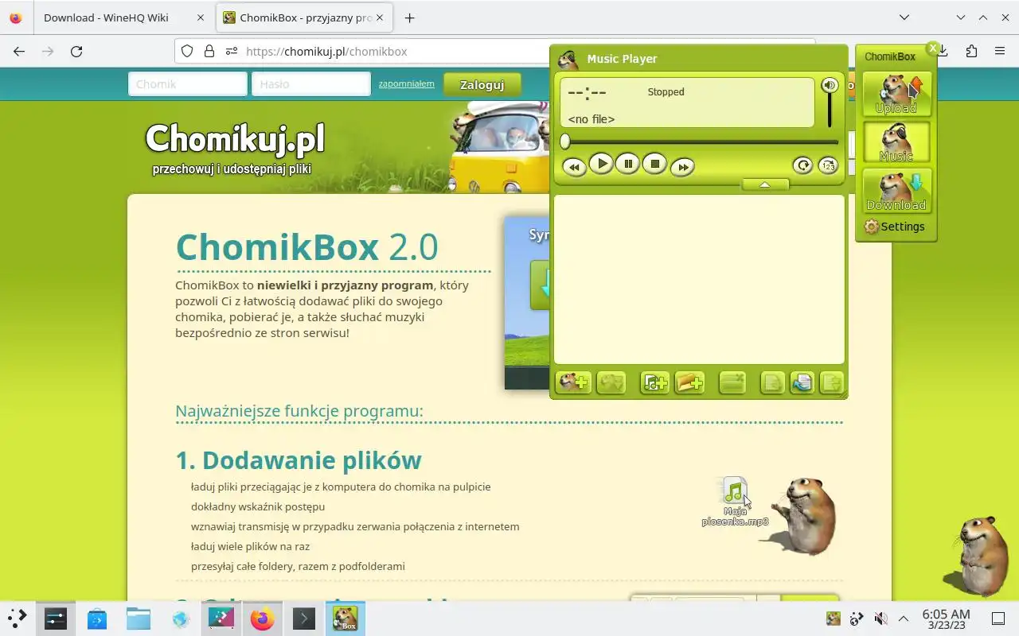The image size is (1019, 636).
Task: Expand hidden system tray icons
Action: [x=904, y=618]
